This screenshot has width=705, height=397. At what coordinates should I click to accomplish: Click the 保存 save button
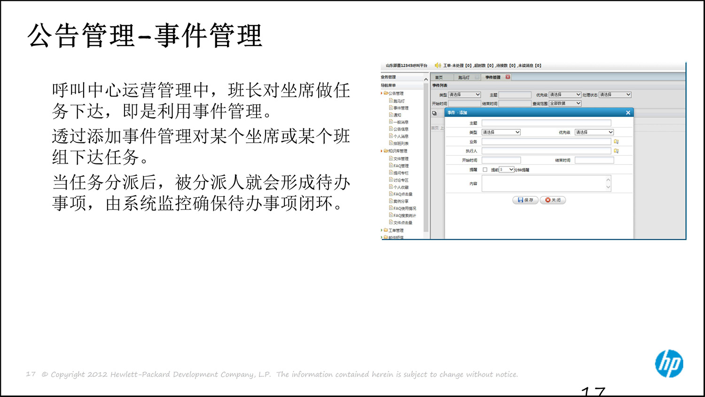coord(525,200)
